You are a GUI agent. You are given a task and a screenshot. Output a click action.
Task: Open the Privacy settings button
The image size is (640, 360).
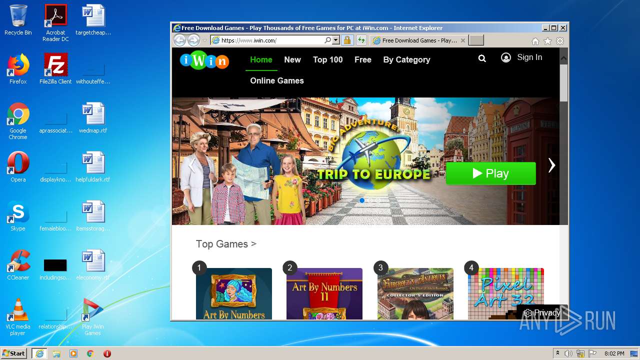[x=542, y=312]
